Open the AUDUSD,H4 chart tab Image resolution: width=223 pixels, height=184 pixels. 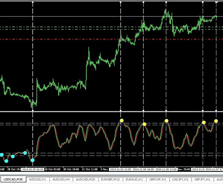point(61,180)
